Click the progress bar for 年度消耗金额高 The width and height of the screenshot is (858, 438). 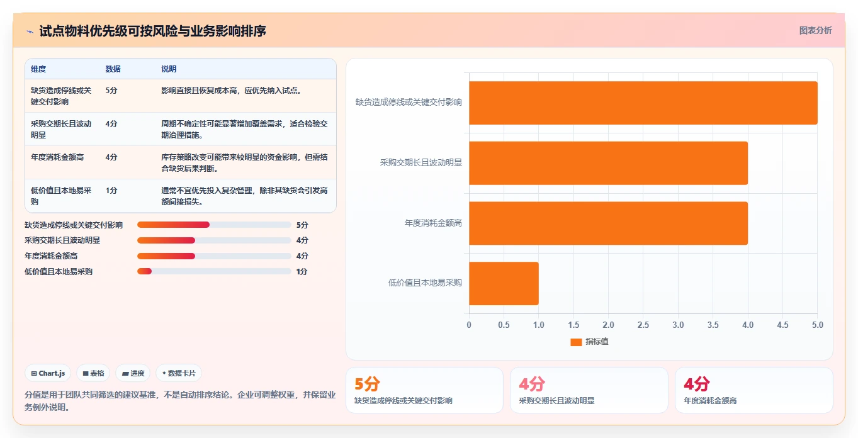click(x=214, y=256)
